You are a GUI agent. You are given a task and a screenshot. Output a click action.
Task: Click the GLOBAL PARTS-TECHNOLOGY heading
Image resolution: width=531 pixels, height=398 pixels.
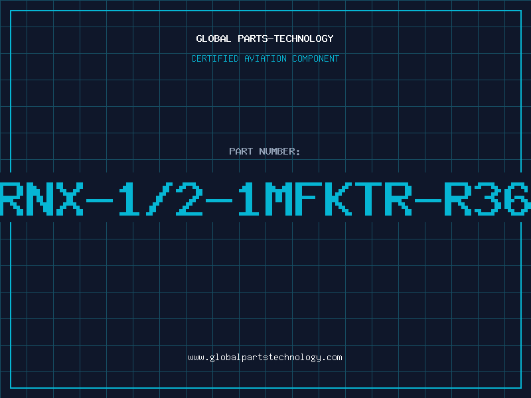pyautogui.click(x=265, y=38)
